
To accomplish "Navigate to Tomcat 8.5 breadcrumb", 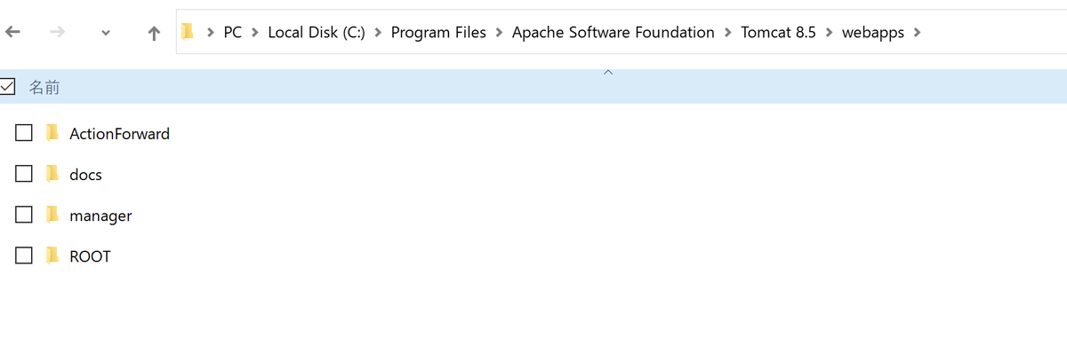I will [778, 33].
